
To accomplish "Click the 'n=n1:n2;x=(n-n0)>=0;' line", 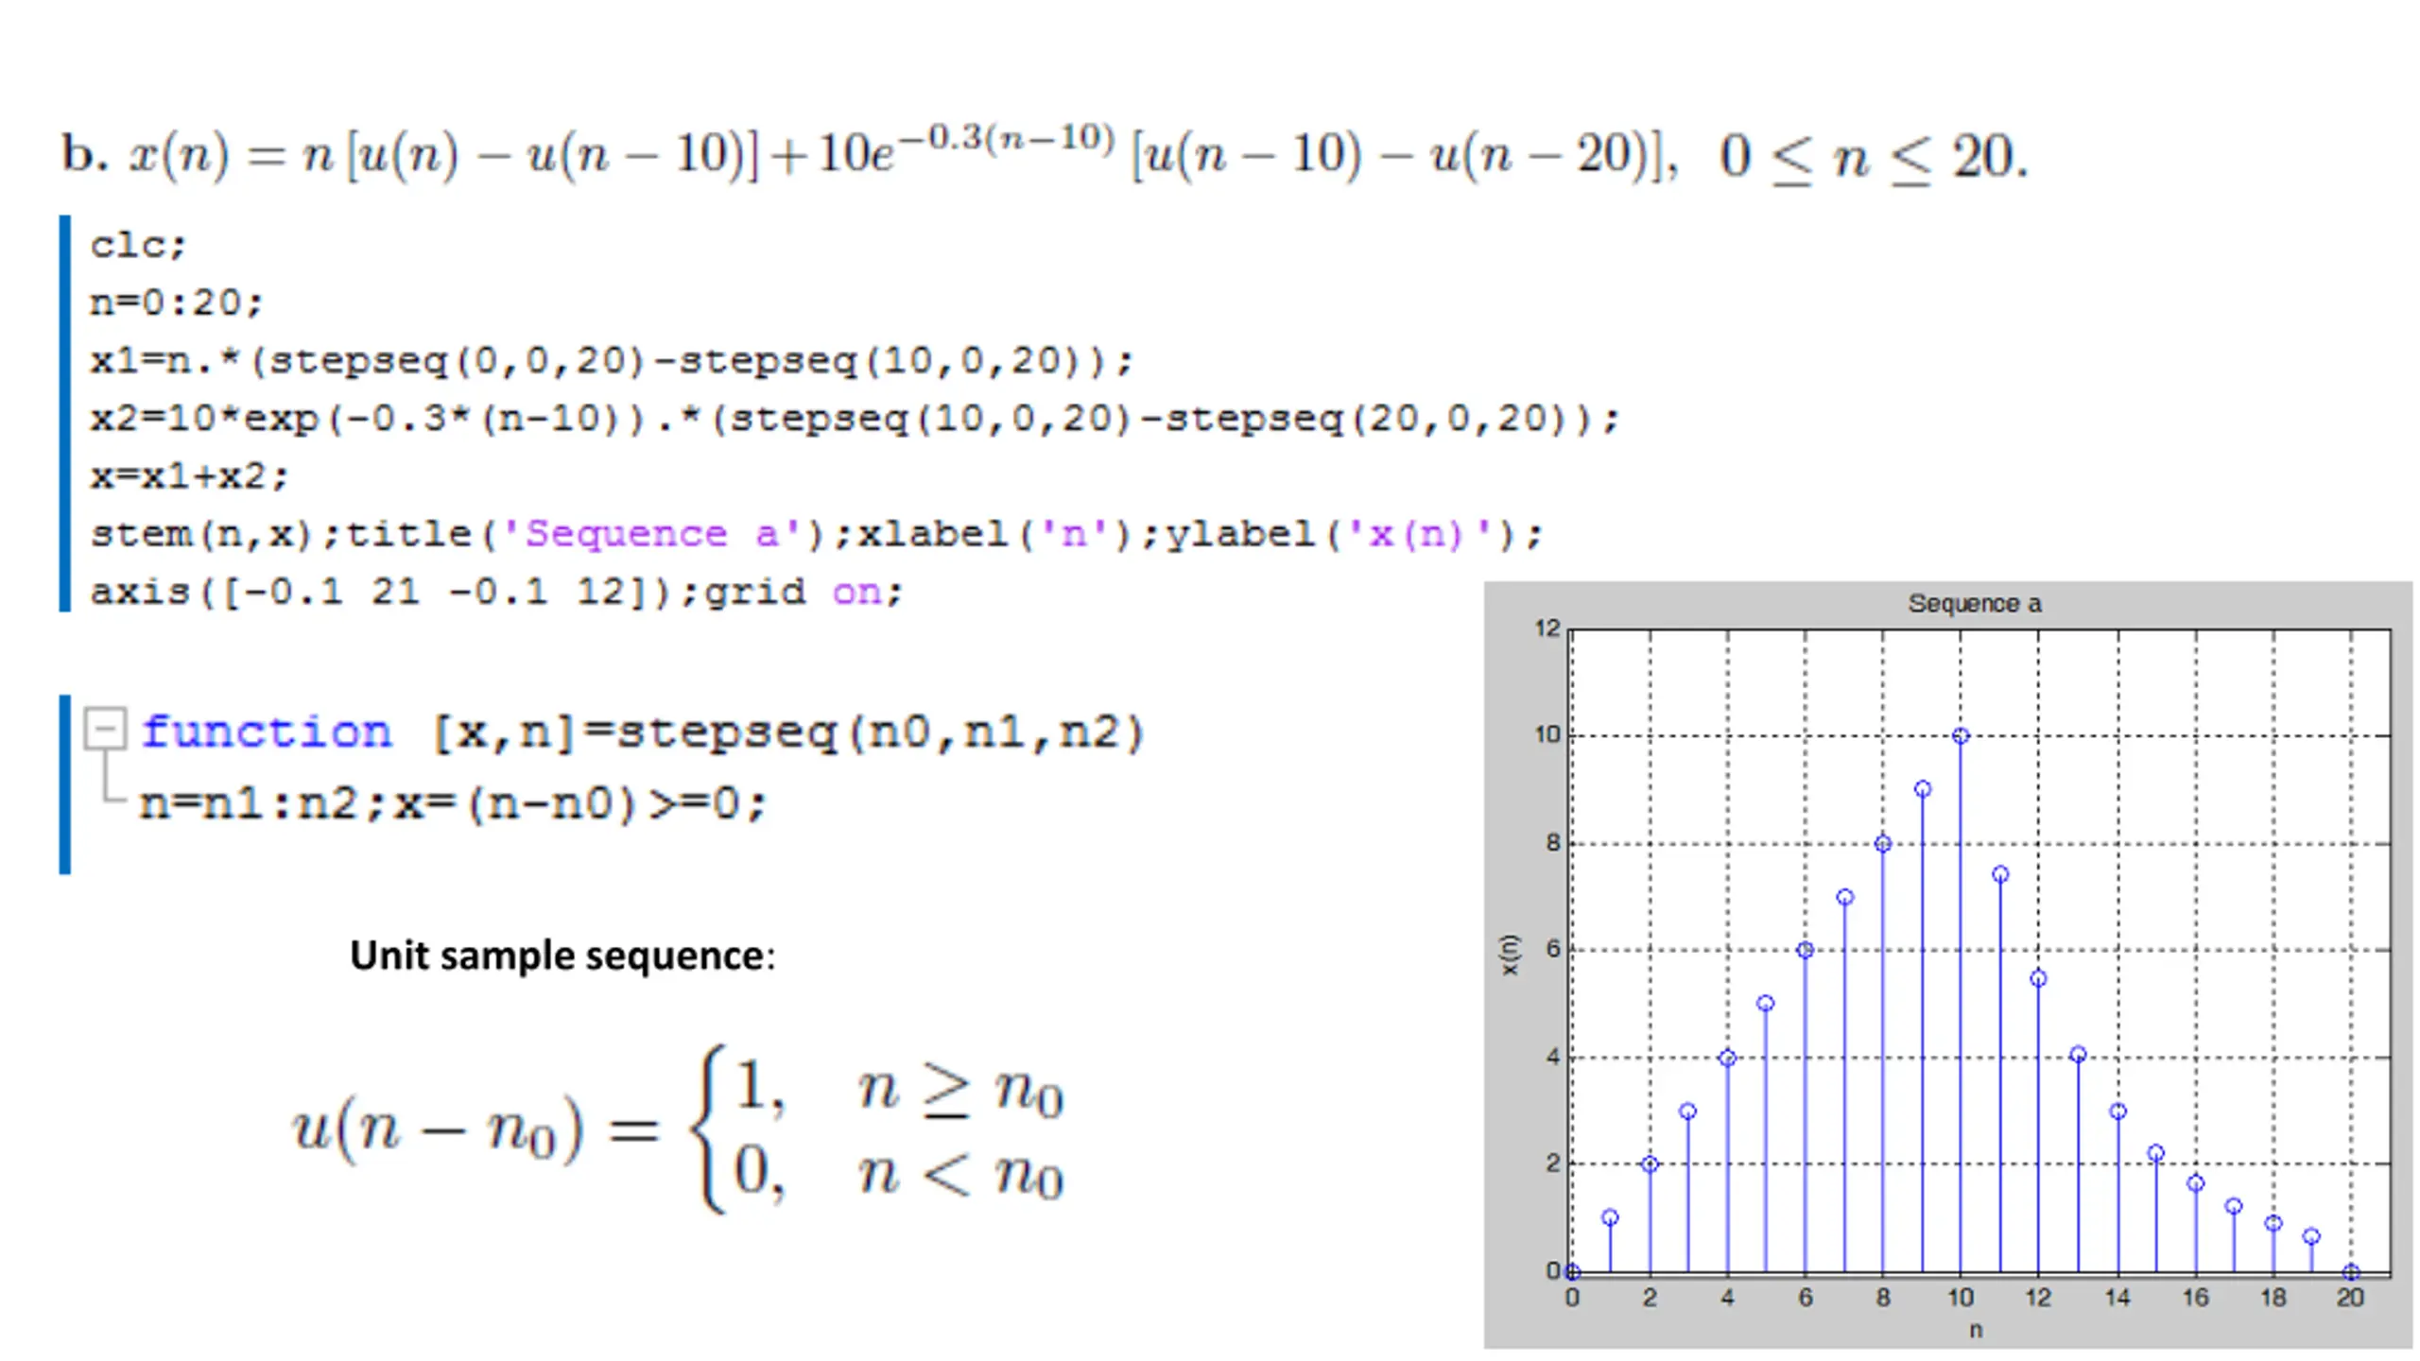I will coord(452,804).
